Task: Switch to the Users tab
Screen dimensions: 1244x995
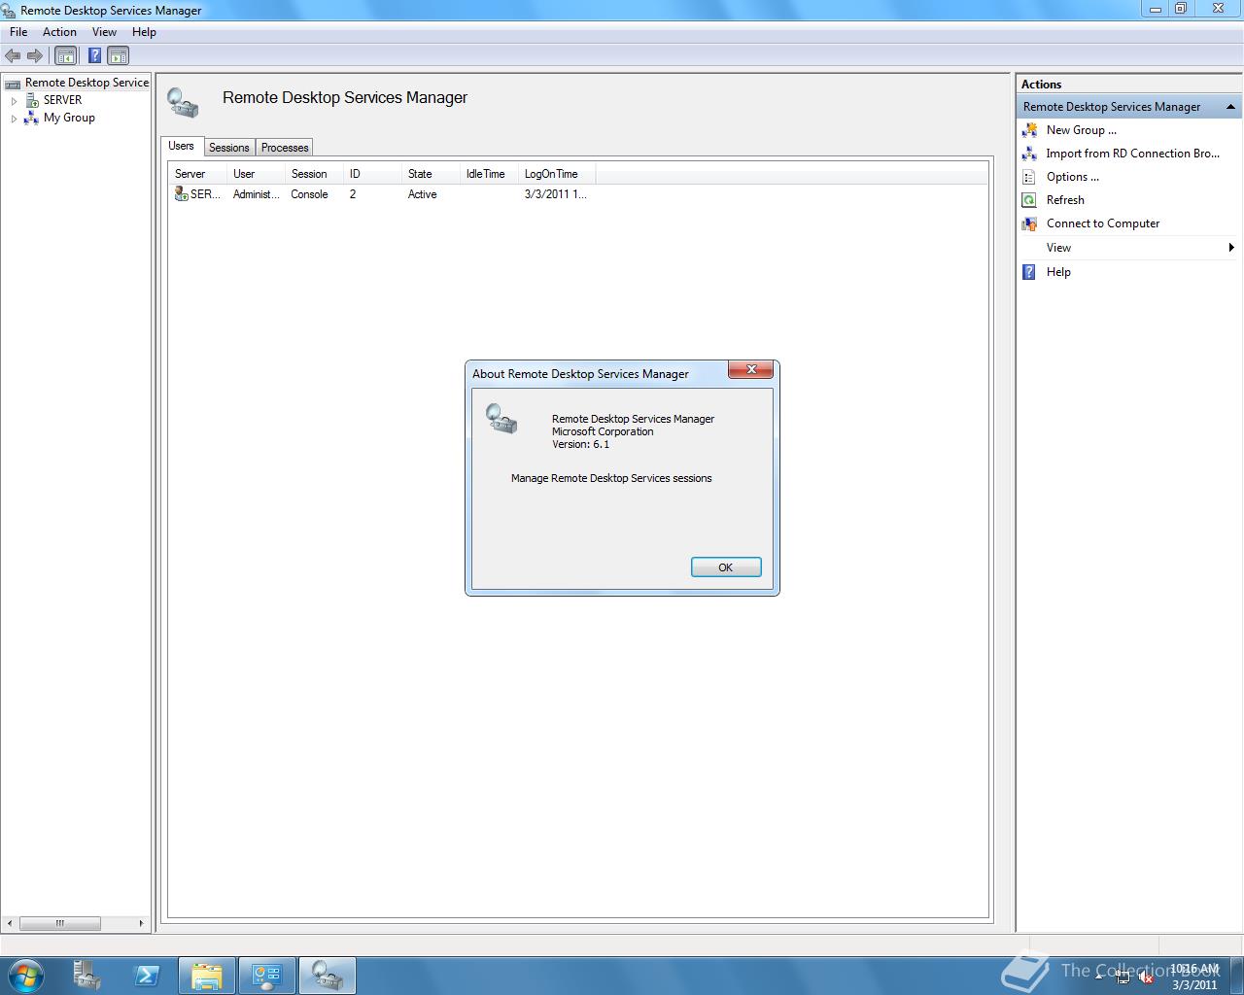Action: (181, 146)
